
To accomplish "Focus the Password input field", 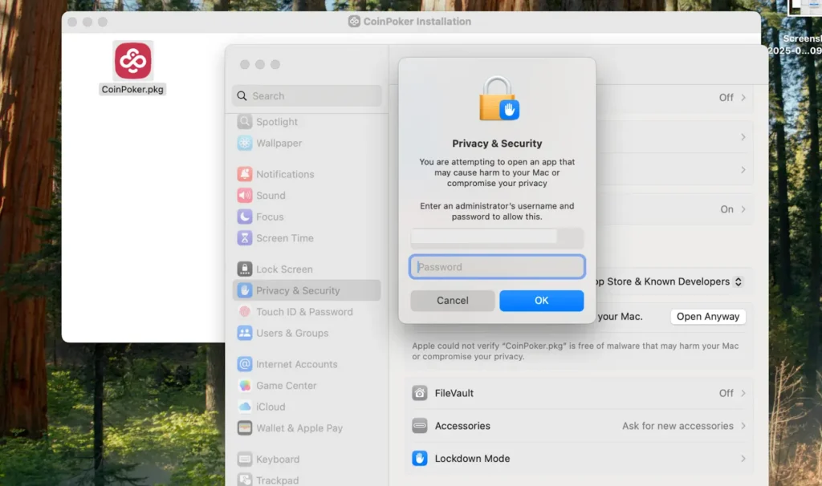I will coord(497,267).
